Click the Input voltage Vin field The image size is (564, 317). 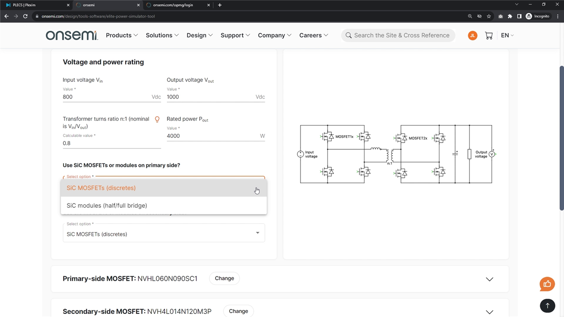pyautogui.click(x=112, y=97)
